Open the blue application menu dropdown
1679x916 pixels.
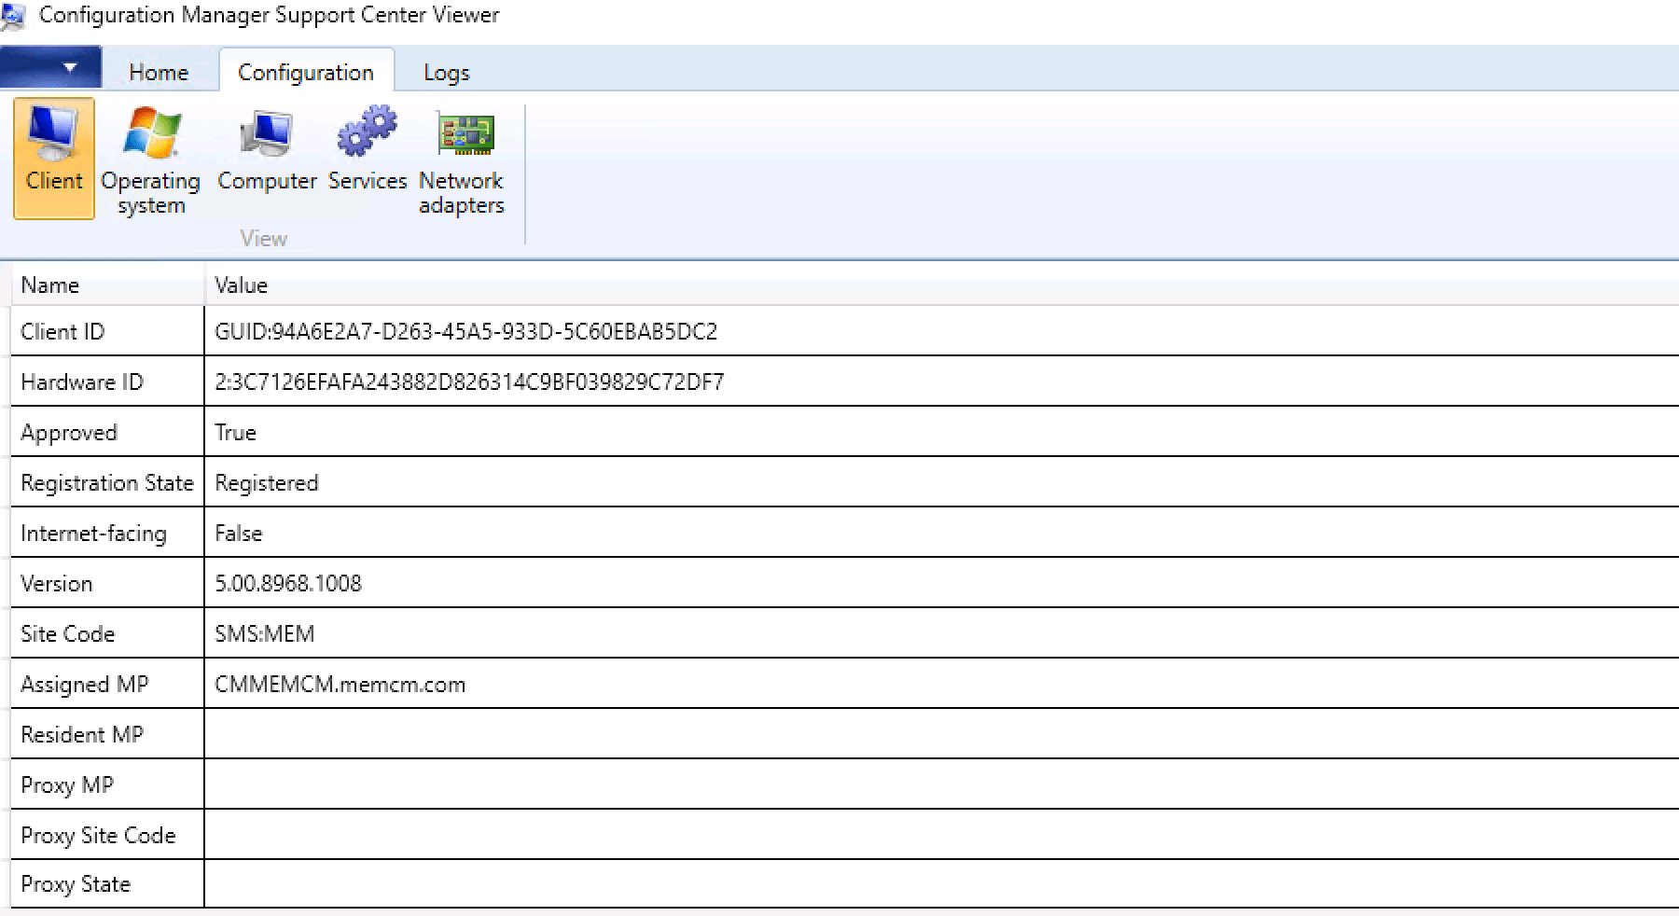(51, 68)
